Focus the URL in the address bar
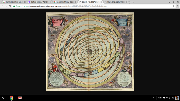The image size is (180, 101). pyautogui.click(x=65, y=6)
